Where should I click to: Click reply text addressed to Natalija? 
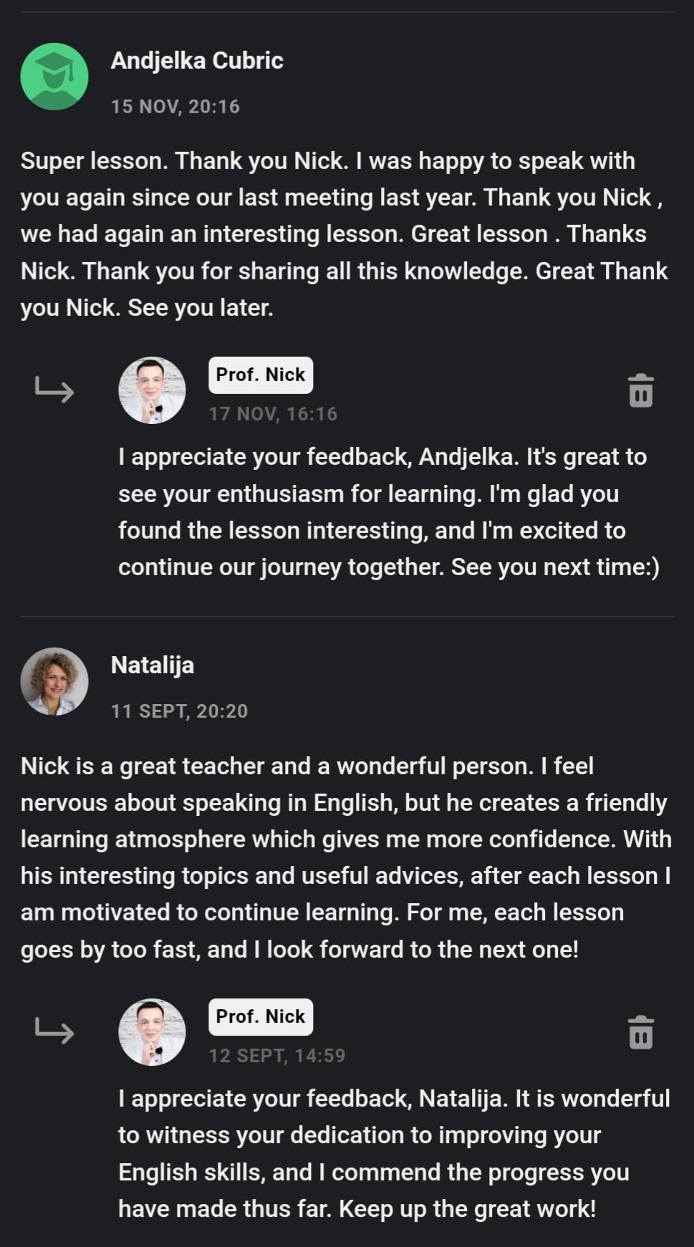pyautogui.click(x=392, y=1153)
